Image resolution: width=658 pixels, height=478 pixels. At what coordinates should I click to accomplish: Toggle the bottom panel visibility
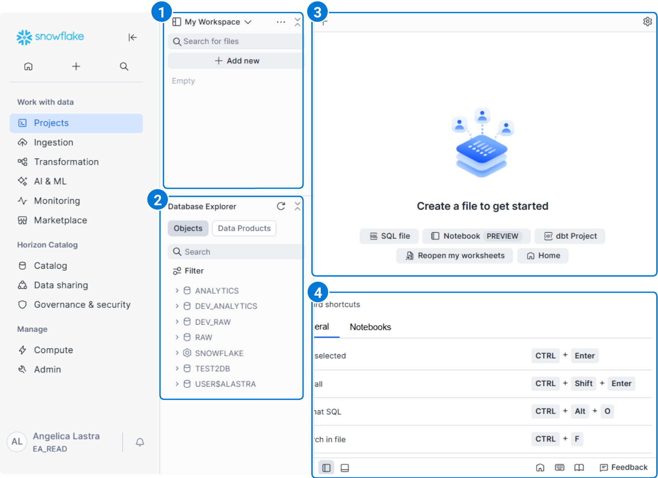[x=345, y=468]
